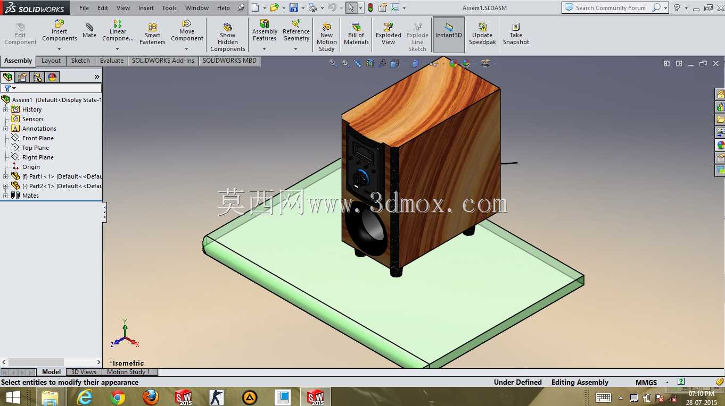Click the Rebuild traffic light icon
Viewport: 725px width, 406px height.
pos(370,7)
